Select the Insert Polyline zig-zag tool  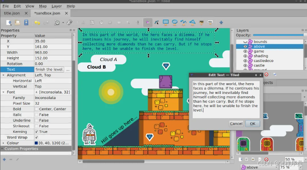coord(183,23)
